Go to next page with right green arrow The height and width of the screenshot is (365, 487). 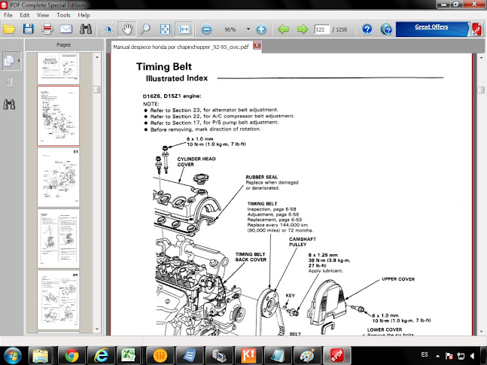coord(302,29)
